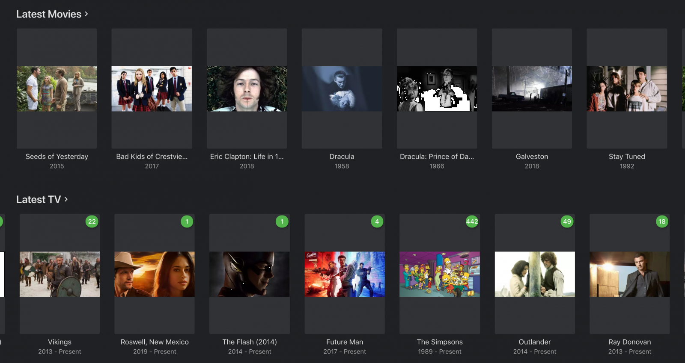Click the Future Man unwatched badge showing 4

point(377,221)
